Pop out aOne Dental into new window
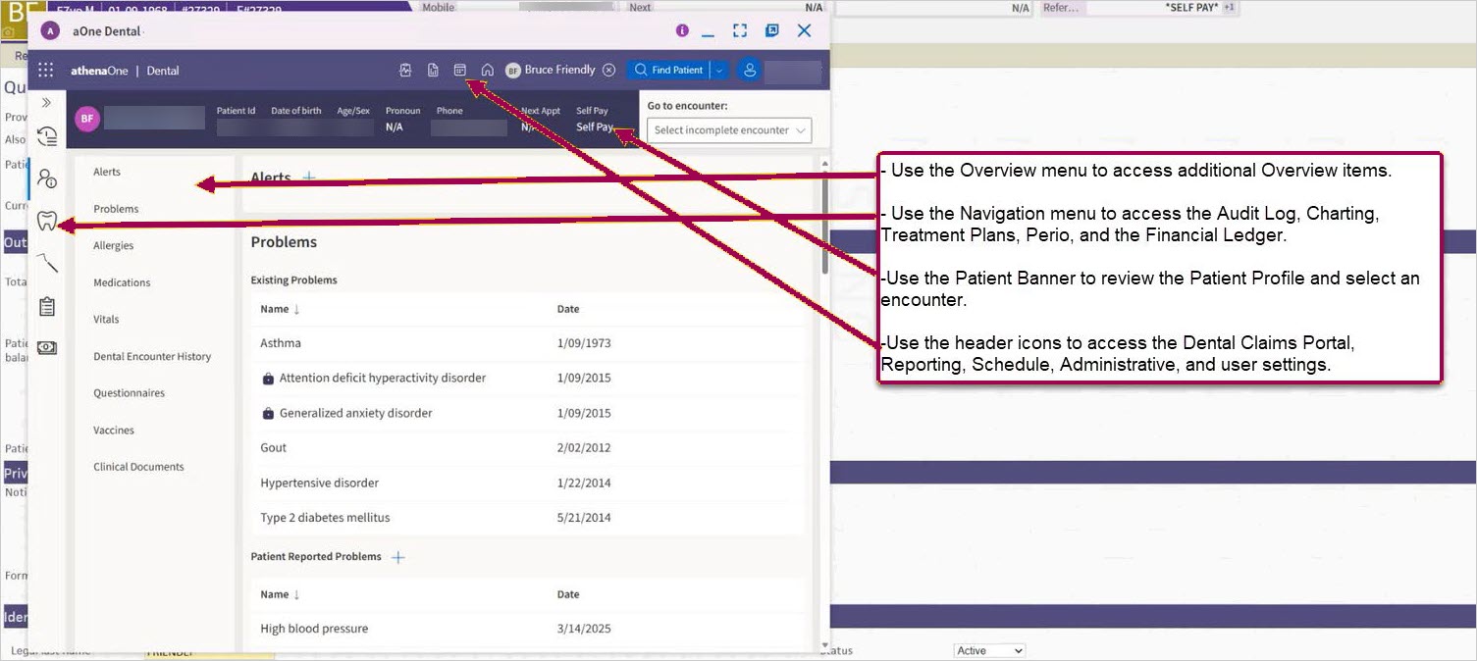The height and width of the screenshot is (661, 1477). pos(772,31)
